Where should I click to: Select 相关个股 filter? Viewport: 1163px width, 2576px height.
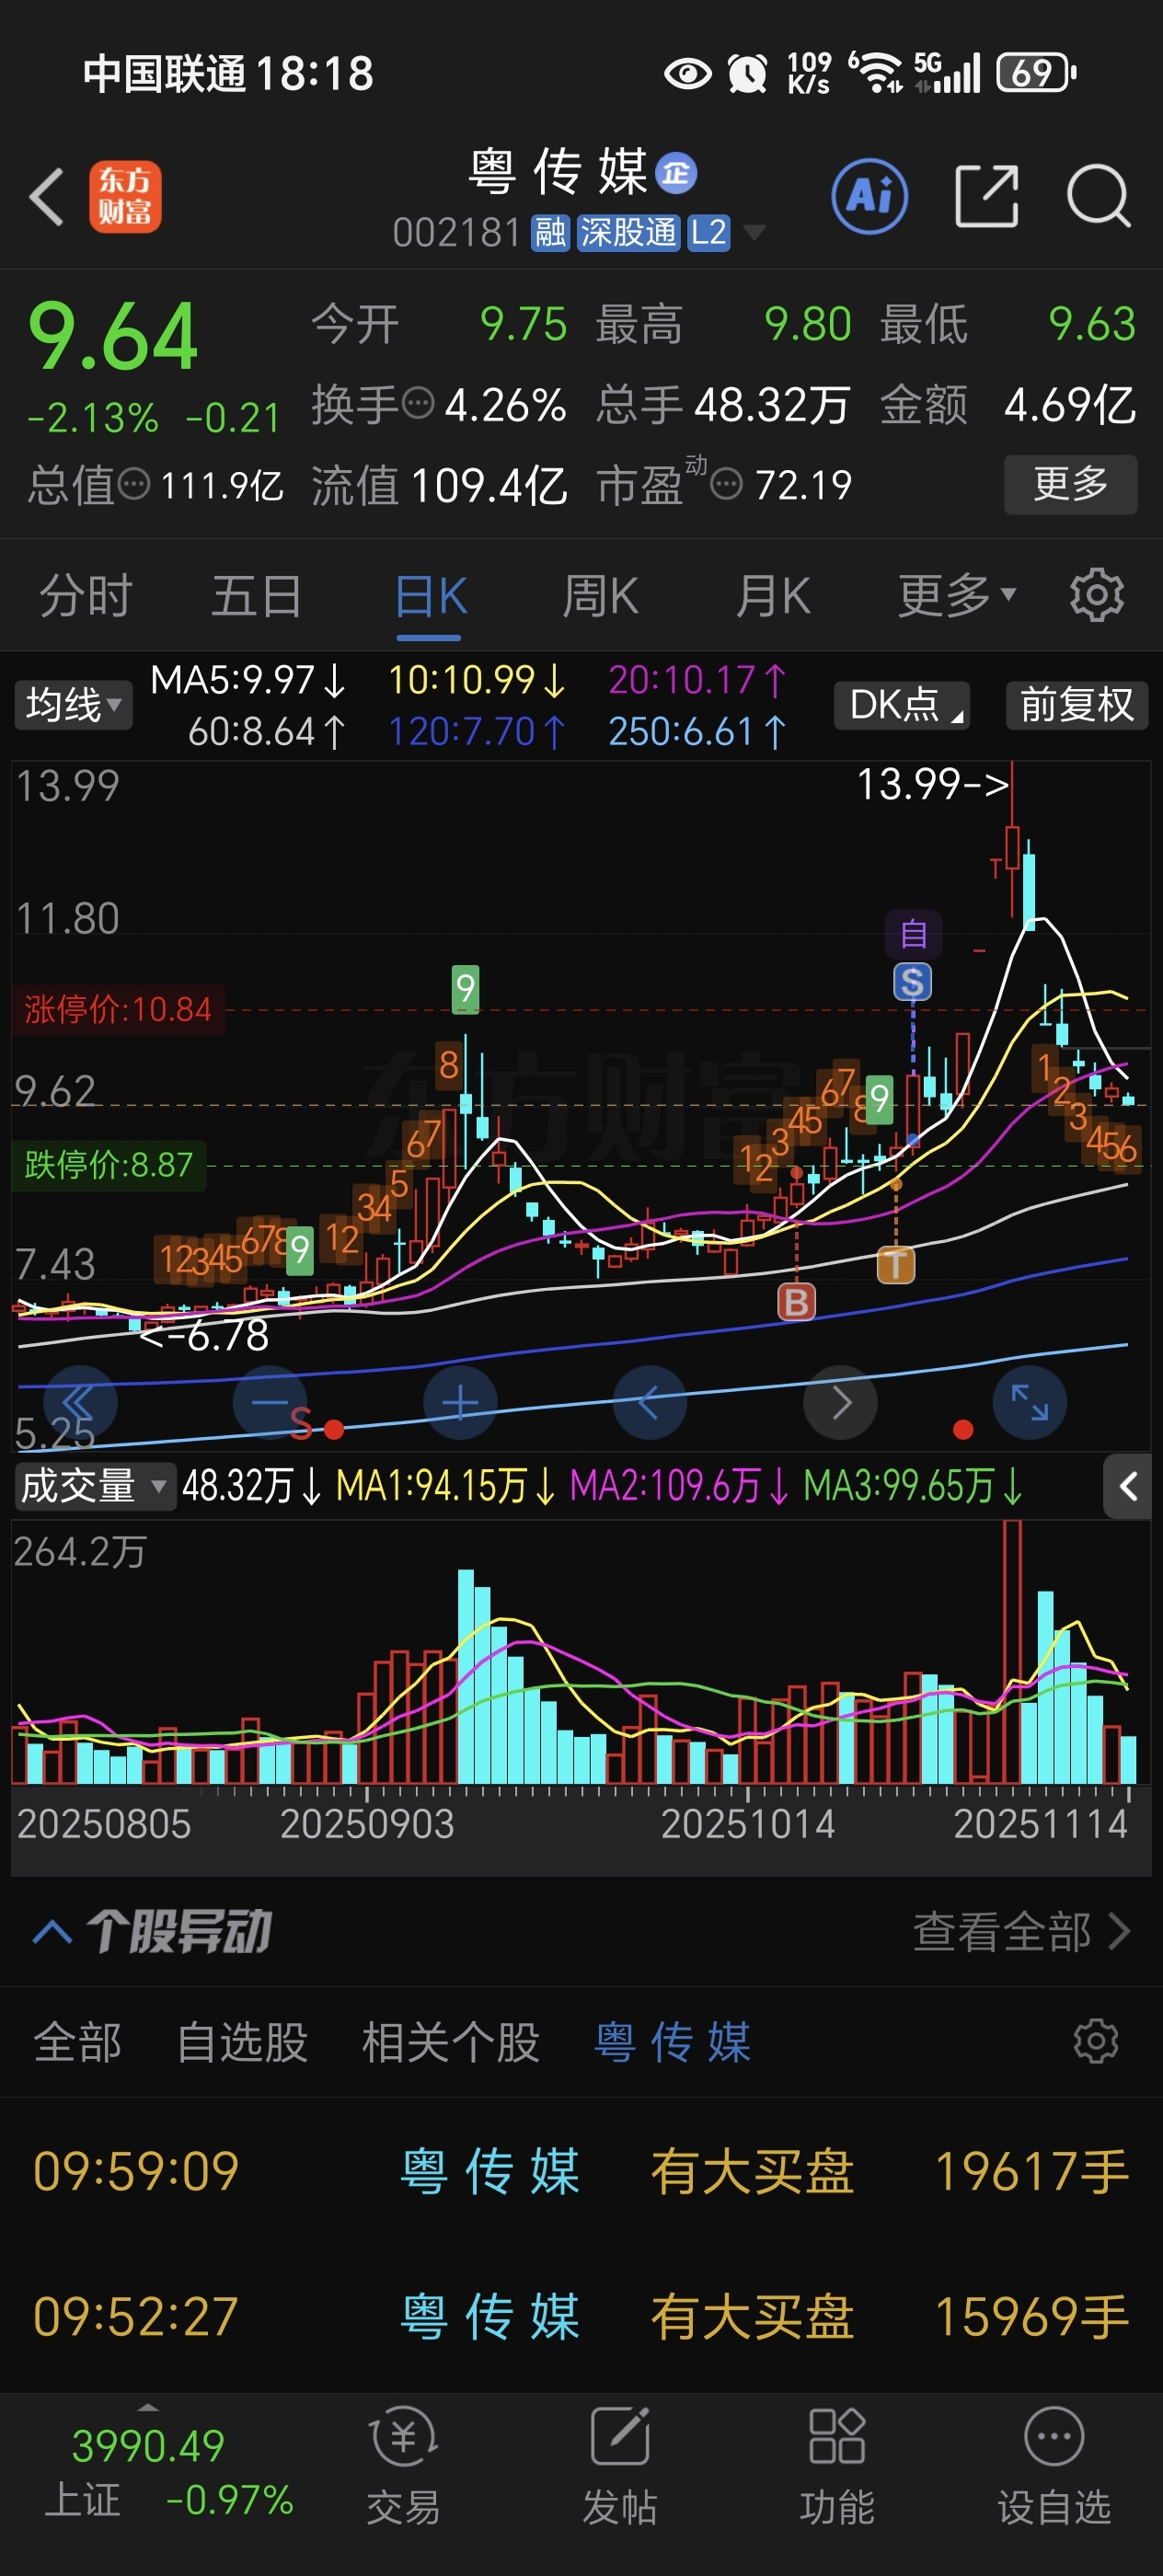[x=450, y=2042]
